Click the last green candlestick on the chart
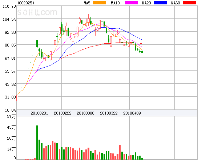218x160 pixels. [x=142, y=52]
